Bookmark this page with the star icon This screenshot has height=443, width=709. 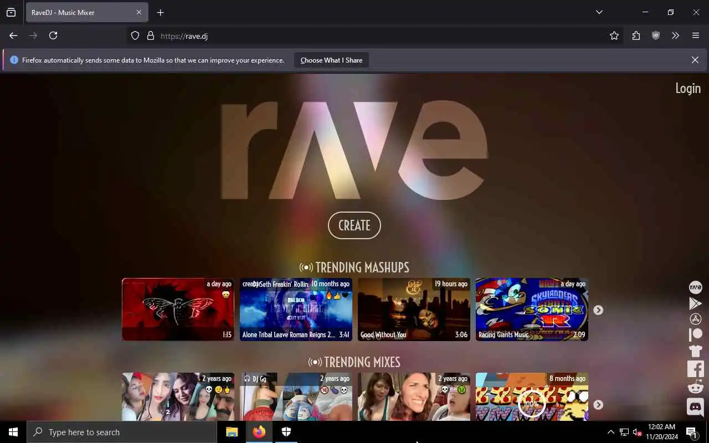pyautogui.click(x=614, y=35)
